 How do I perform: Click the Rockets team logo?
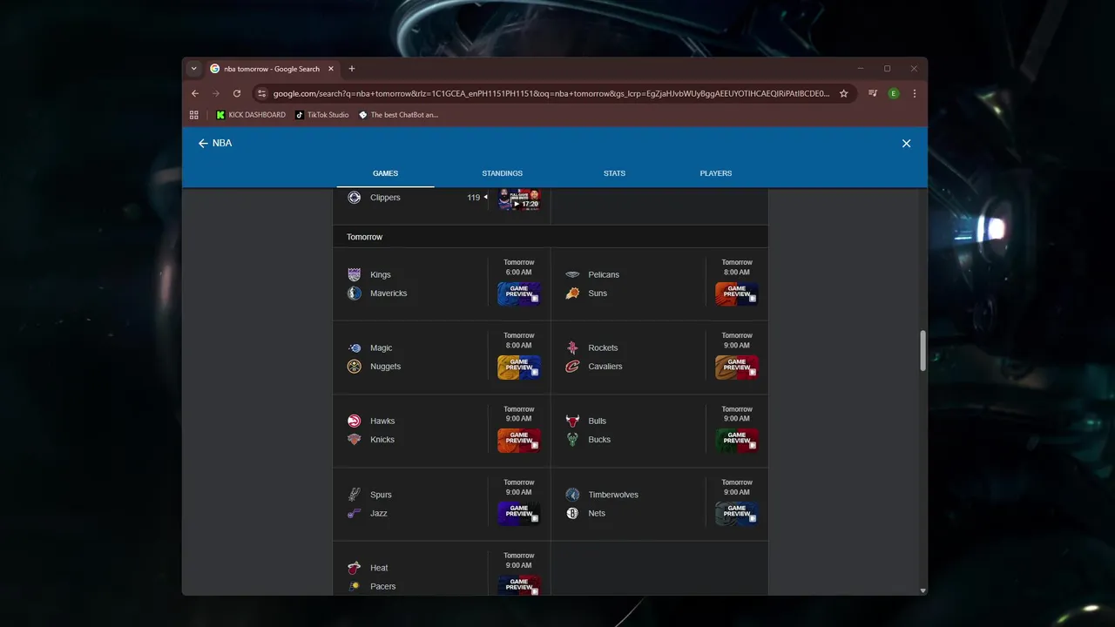(x=572, y=347)
